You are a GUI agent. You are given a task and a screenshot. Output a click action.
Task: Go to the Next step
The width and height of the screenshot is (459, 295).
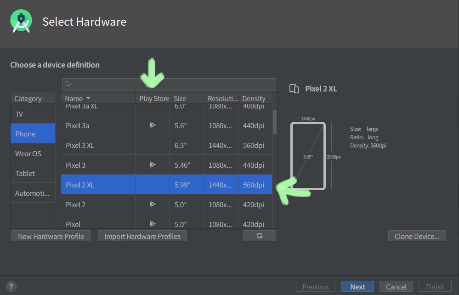357,287
